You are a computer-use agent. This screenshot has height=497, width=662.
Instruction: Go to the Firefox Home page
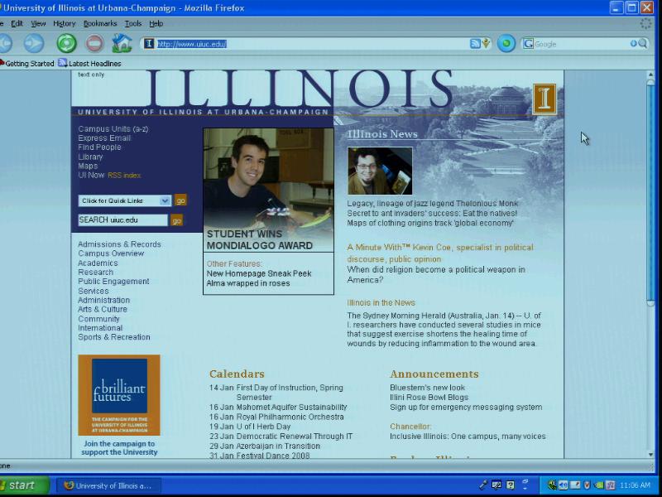122,43
